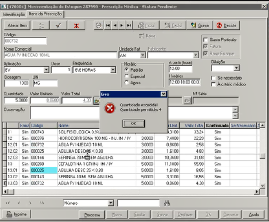
Task: Click the printer Imprime button
Action: tap(16, 214)
